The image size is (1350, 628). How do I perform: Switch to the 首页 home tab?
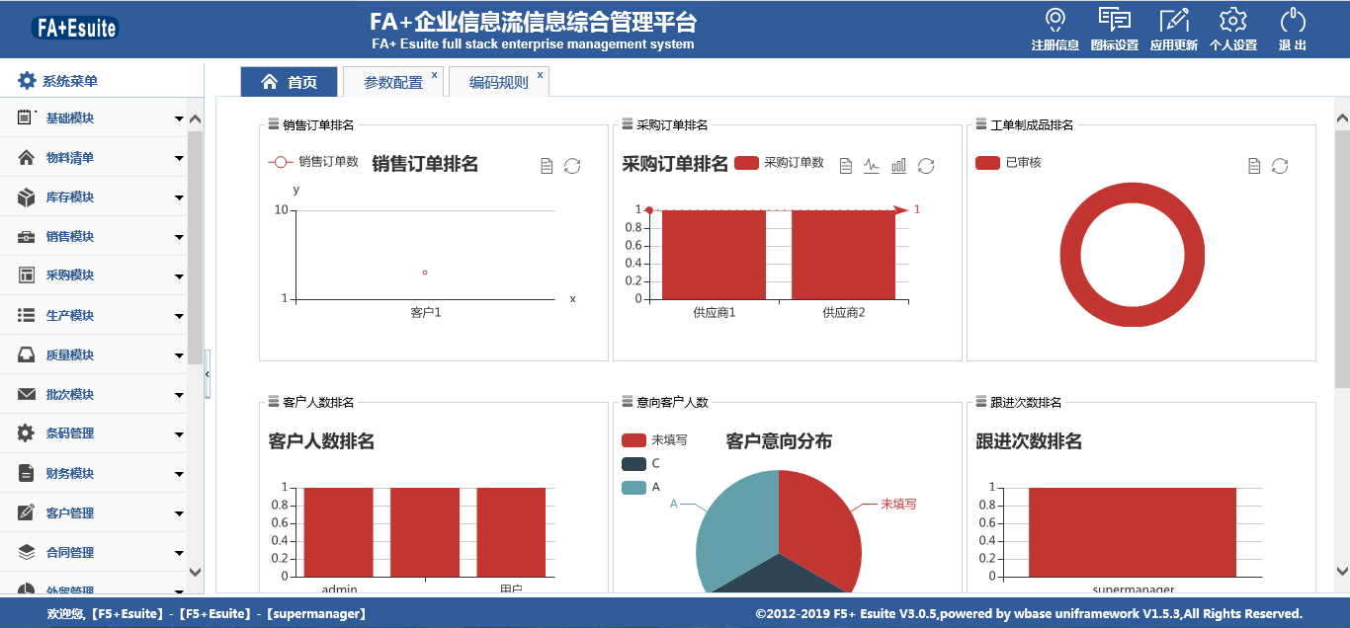pyautogui.click(x=289, y=82)
